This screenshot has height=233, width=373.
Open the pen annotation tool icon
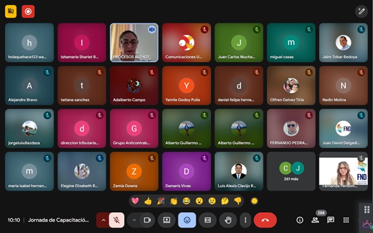pyautogui.click(x=362, y=11)
